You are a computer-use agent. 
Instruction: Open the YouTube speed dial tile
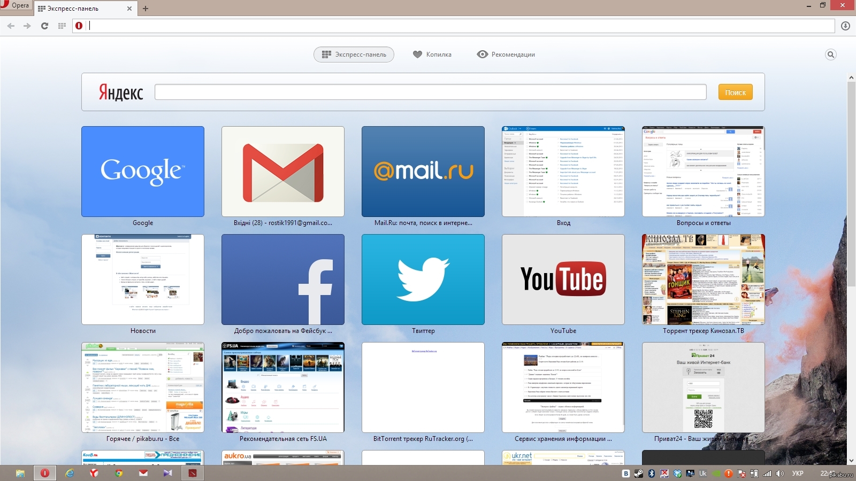point(563,280)
